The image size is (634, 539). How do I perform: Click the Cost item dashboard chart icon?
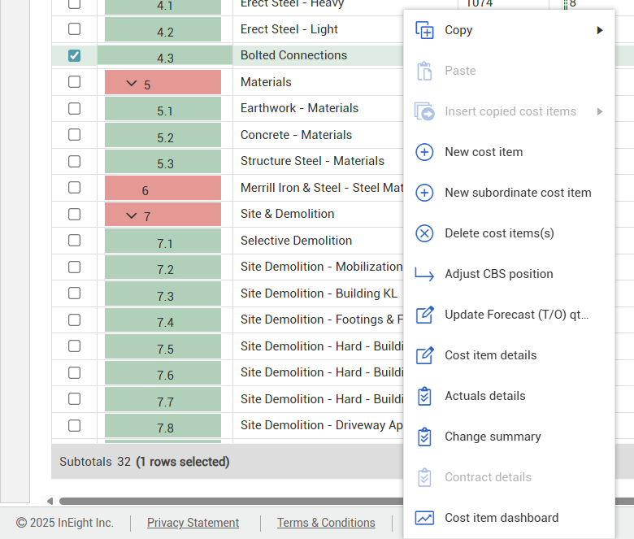(x=424, y=518)
